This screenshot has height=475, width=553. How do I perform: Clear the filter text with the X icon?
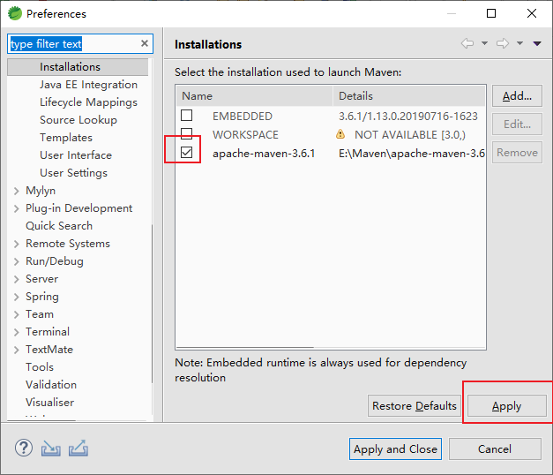pyautogui.click(x=145, y=43)
